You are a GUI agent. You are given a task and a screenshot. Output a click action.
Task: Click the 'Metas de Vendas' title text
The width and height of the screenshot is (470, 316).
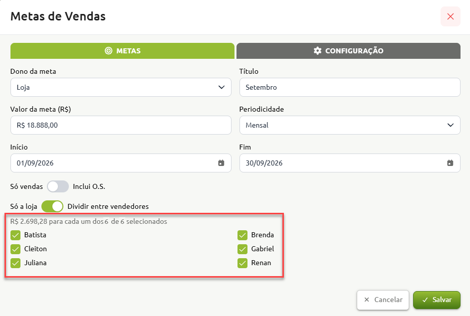58,16
